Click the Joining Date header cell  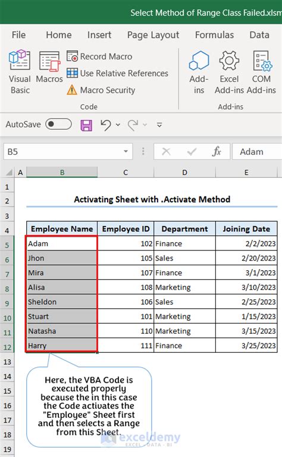coord(246,228)
